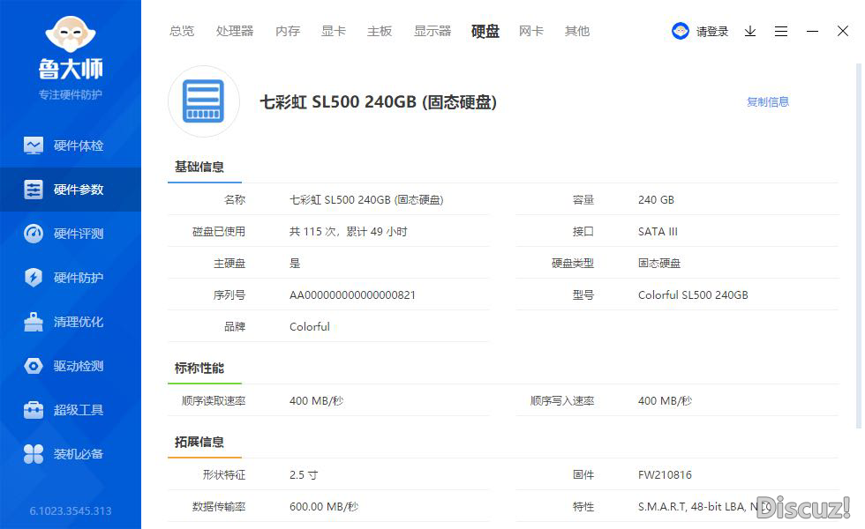Open the 内存 tab
The image size is (865, 529).
point(288,31)
